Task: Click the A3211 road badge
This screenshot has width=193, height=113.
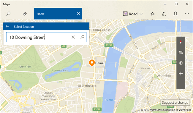Action: (x=109, y=45)
